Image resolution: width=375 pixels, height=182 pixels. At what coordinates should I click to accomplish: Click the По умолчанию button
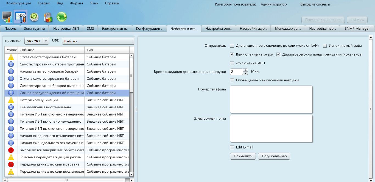click(274, 156)
